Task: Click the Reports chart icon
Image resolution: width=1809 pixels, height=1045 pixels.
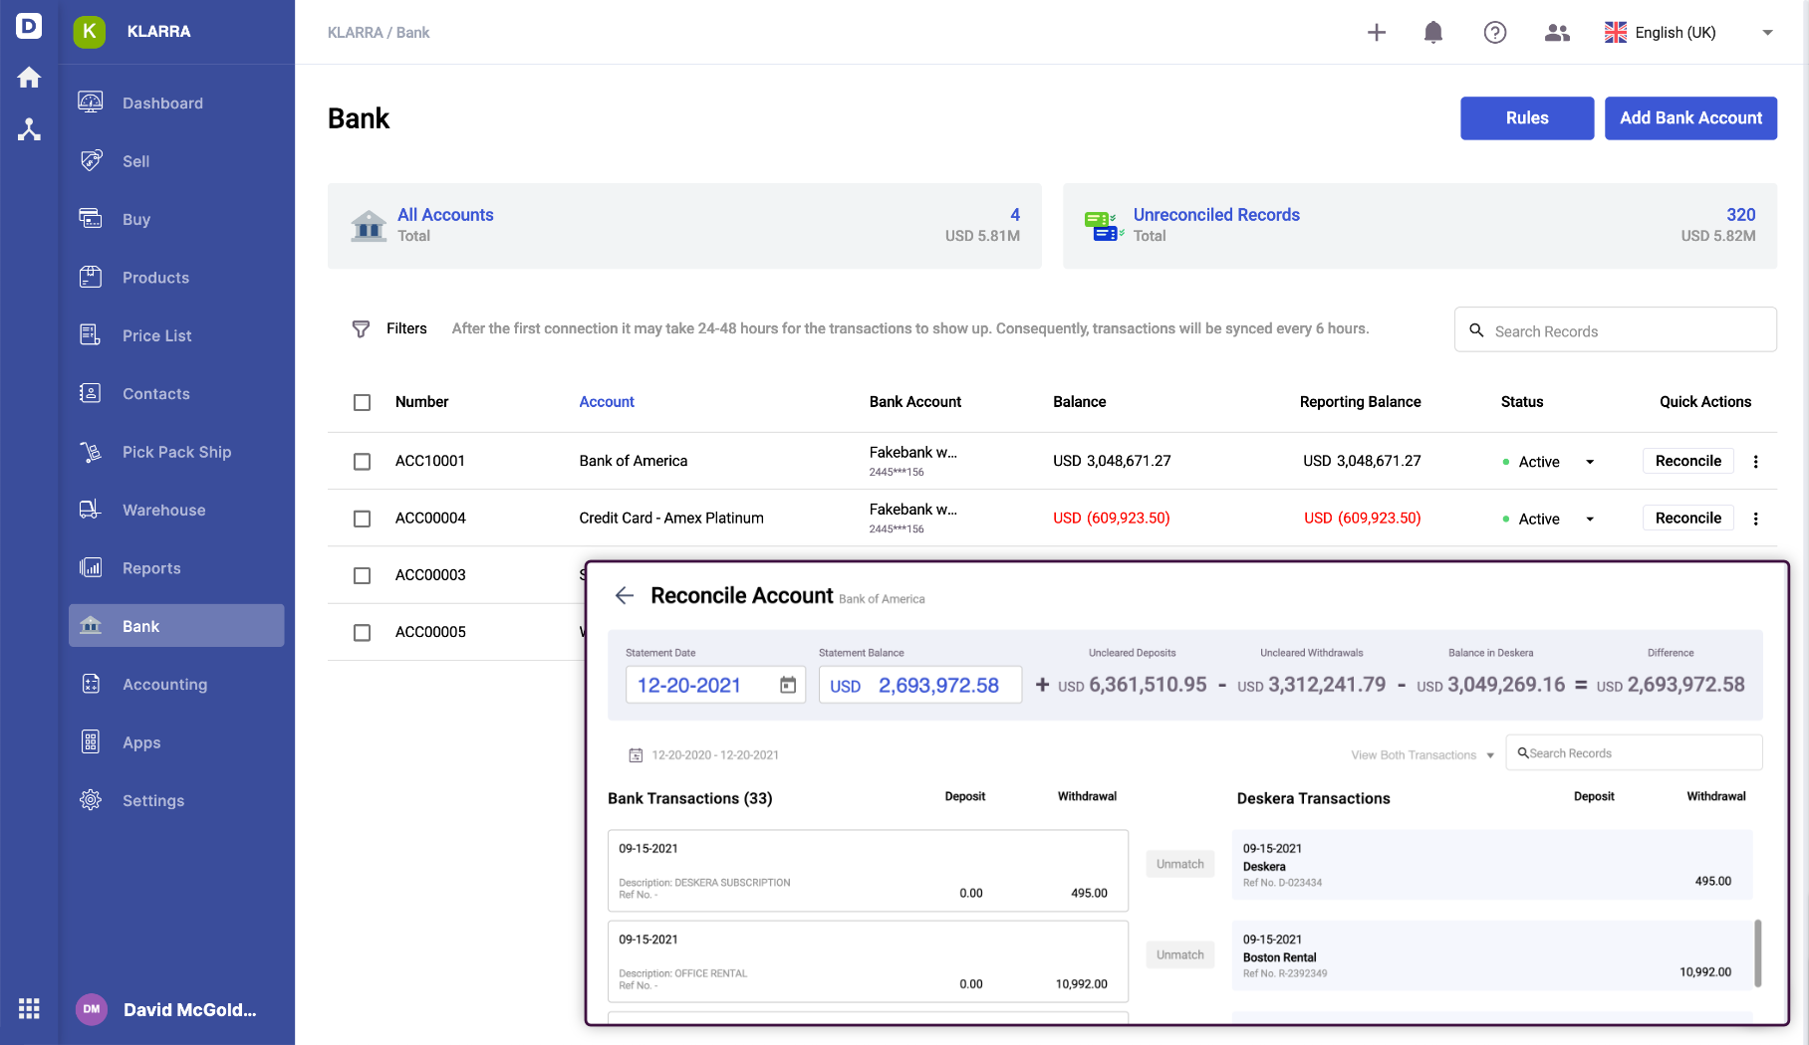Action: click(x=91, y=567)
